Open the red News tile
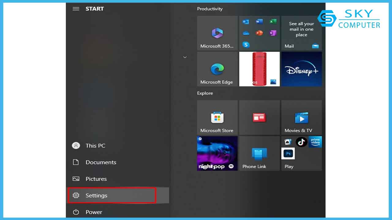 (x=259, y=117)
